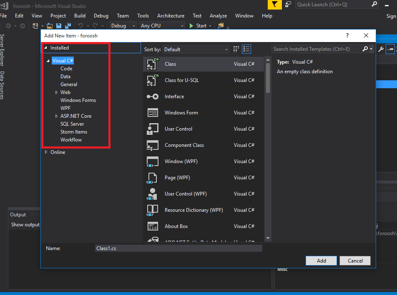Click the template list scroll-down arrow
The height and width of the screenshot is (295, 397).
[268, 238]
